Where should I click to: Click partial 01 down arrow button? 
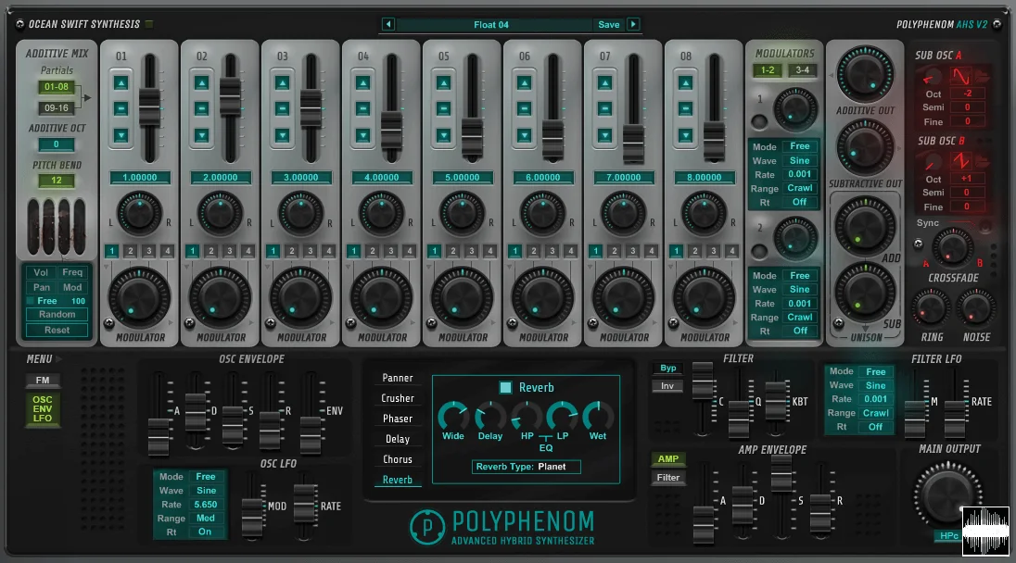tap(121, 135)
